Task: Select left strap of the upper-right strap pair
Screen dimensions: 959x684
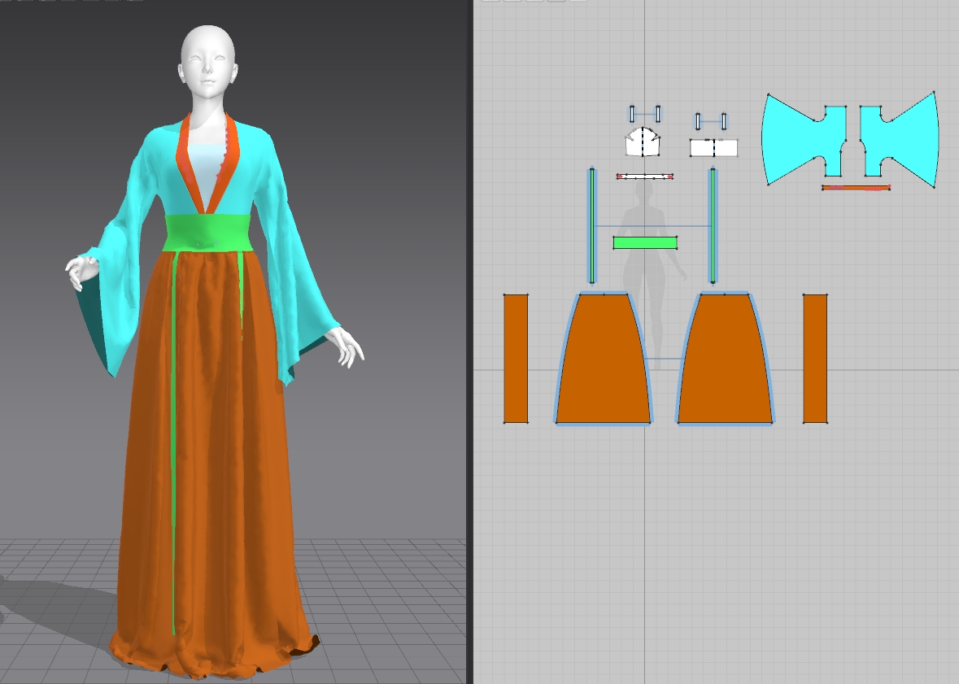Action: point(698,121)
